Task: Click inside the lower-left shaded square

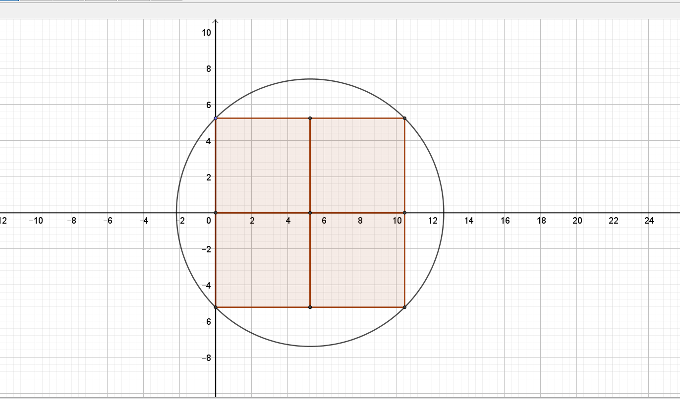Action: 263,260
